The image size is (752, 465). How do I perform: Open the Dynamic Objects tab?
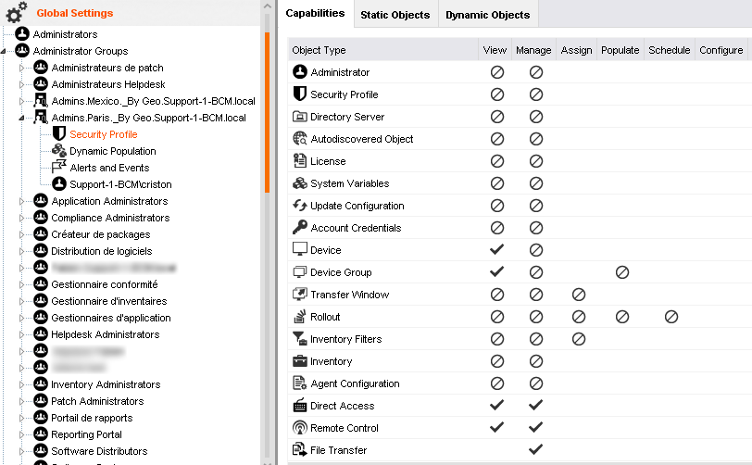(488, 15)
